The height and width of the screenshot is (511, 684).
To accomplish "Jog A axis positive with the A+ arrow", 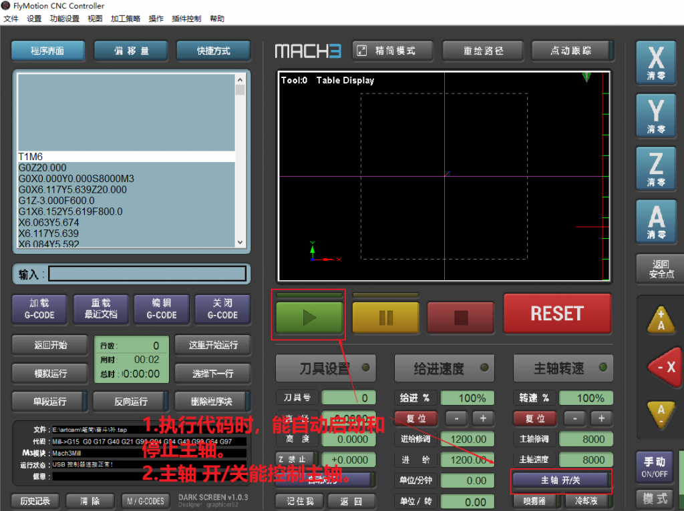I will click(x=661, y=320).
